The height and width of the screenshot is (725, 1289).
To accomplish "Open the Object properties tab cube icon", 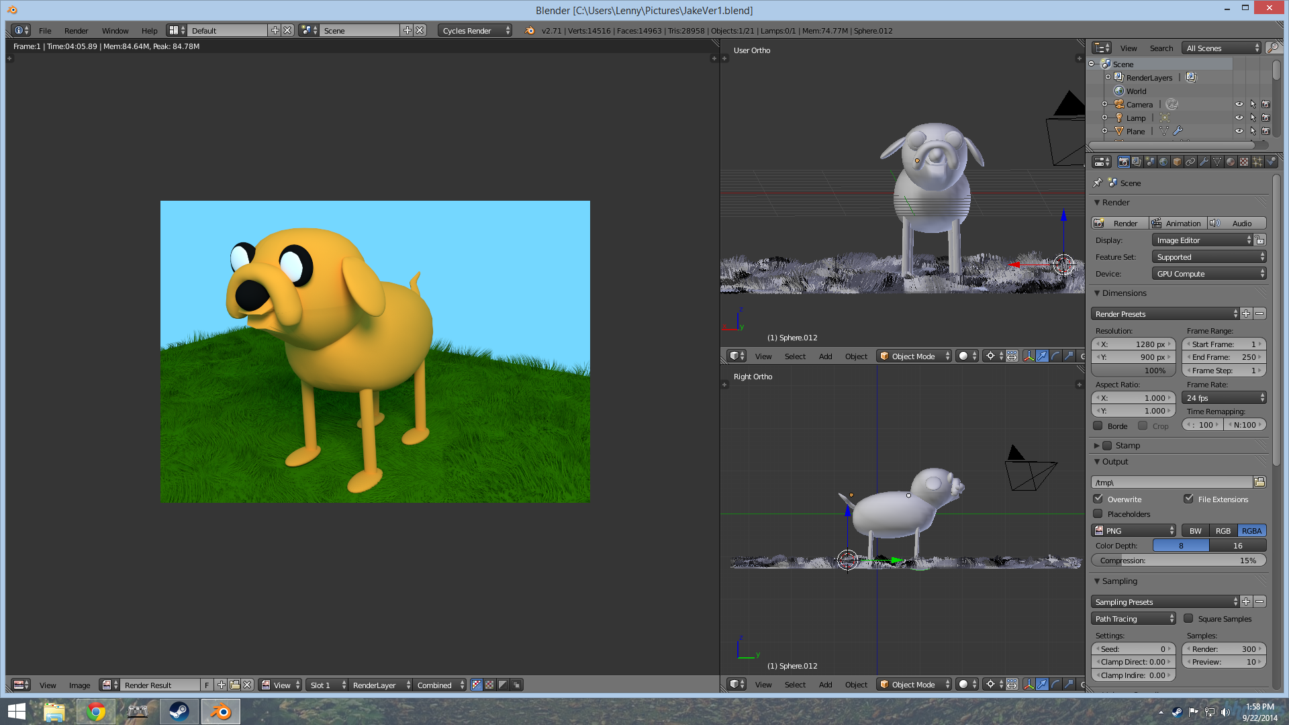I will [x=1177, y=162].
